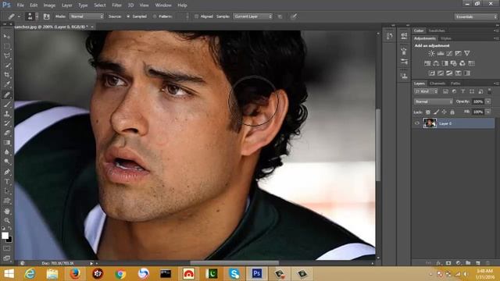Select the Eraser tool

point(7,133)
